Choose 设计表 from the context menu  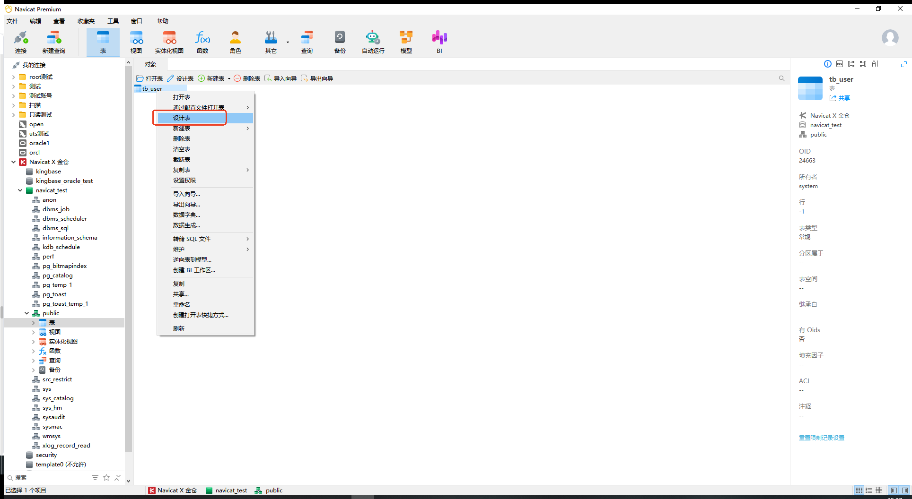coord(205,118)
